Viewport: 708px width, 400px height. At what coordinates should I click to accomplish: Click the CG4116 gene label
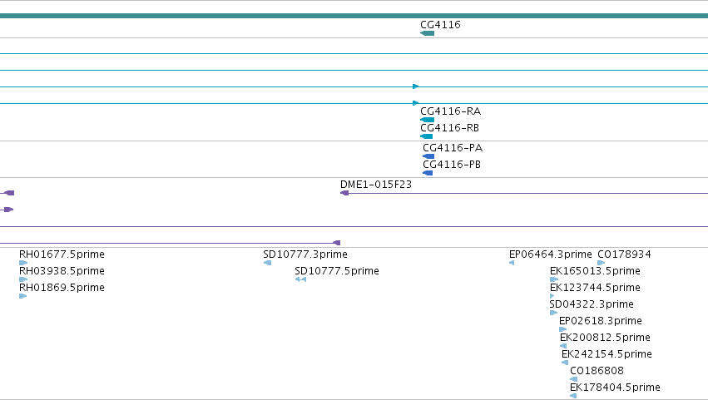[x=440, y=25]
